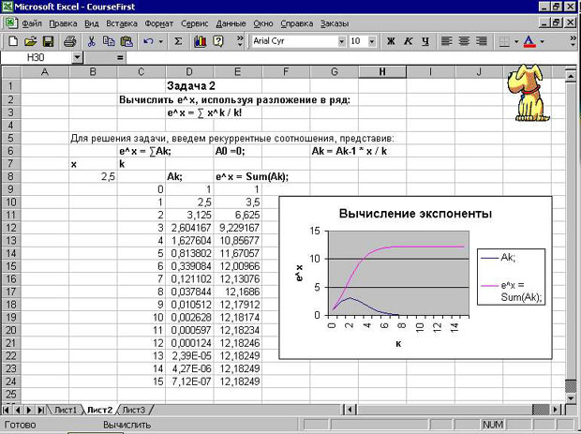Open the font size dropdown

pyautogui.click(x=372, y=41)
